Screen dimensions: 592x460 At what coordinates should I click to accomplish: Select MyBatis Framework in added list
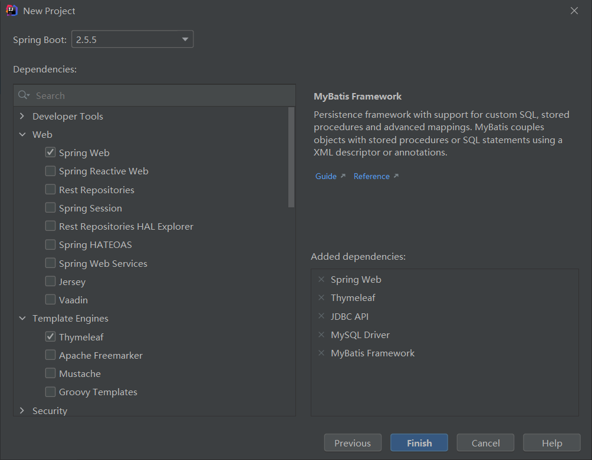373,353
